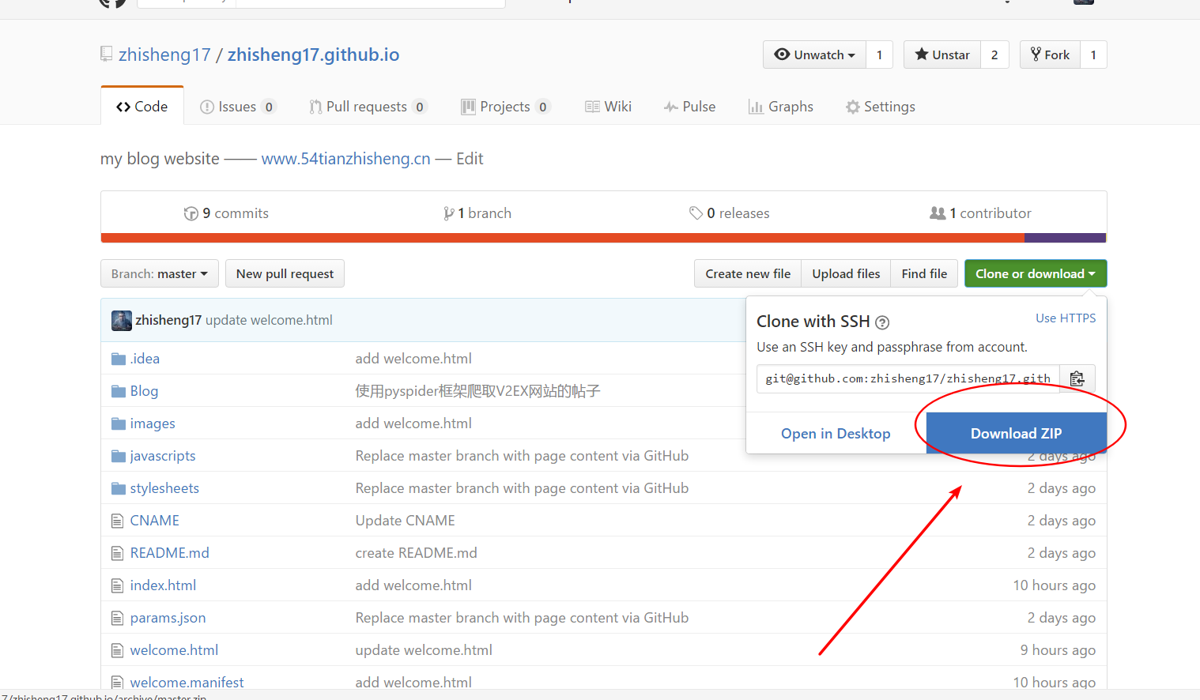Viewport: 1200px width, 700px height.
Task: Select the SSH clone URL text field
Action: pyautogui.click(x=908, y=378)
